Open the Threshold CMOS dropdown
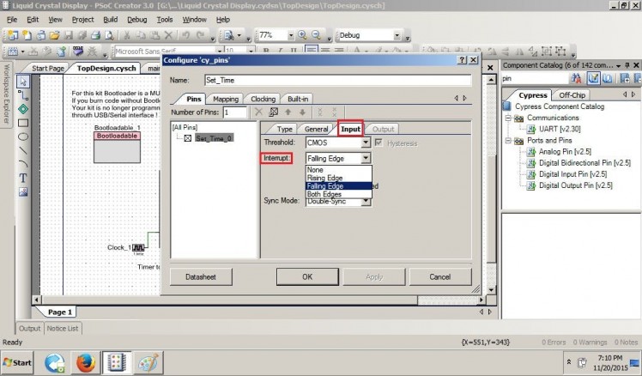Viewport: 642px width, 376px height. pos(366,143)
